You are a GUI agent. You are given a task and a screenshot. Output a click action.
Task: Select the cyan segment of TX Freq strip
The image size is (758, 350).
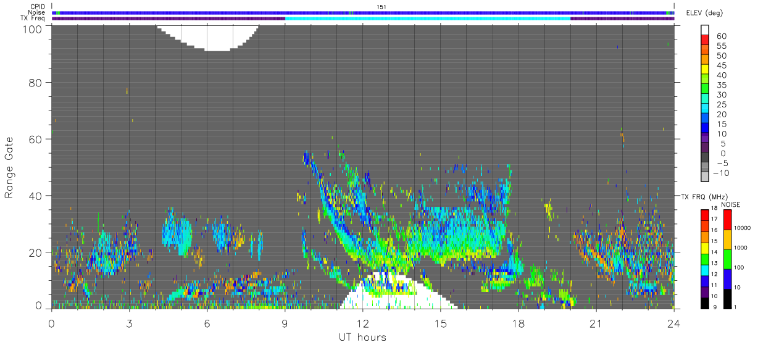(x=428, y=19)
